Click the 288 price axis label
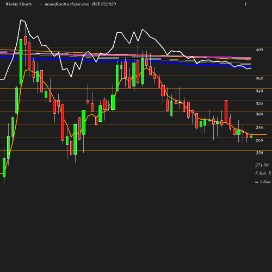Viewport: 272px width, 272px height. (x=259, y=127)
